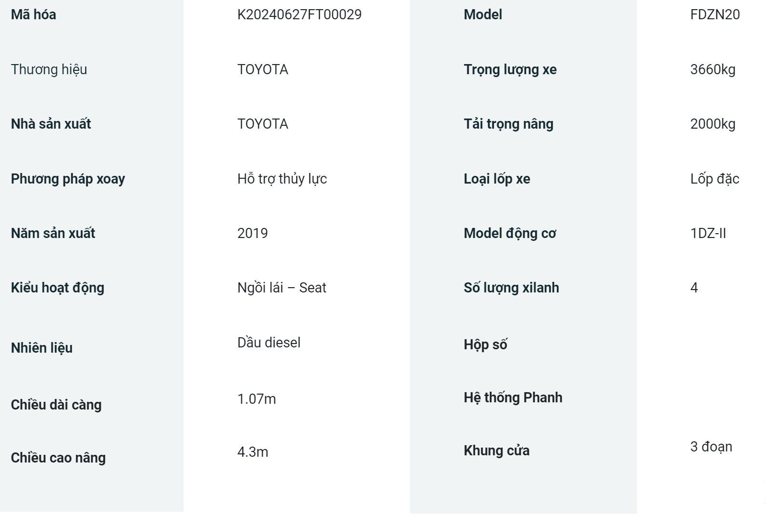Select the Mã hóa label
The image size is (766, 516).
tap(33, 14)
